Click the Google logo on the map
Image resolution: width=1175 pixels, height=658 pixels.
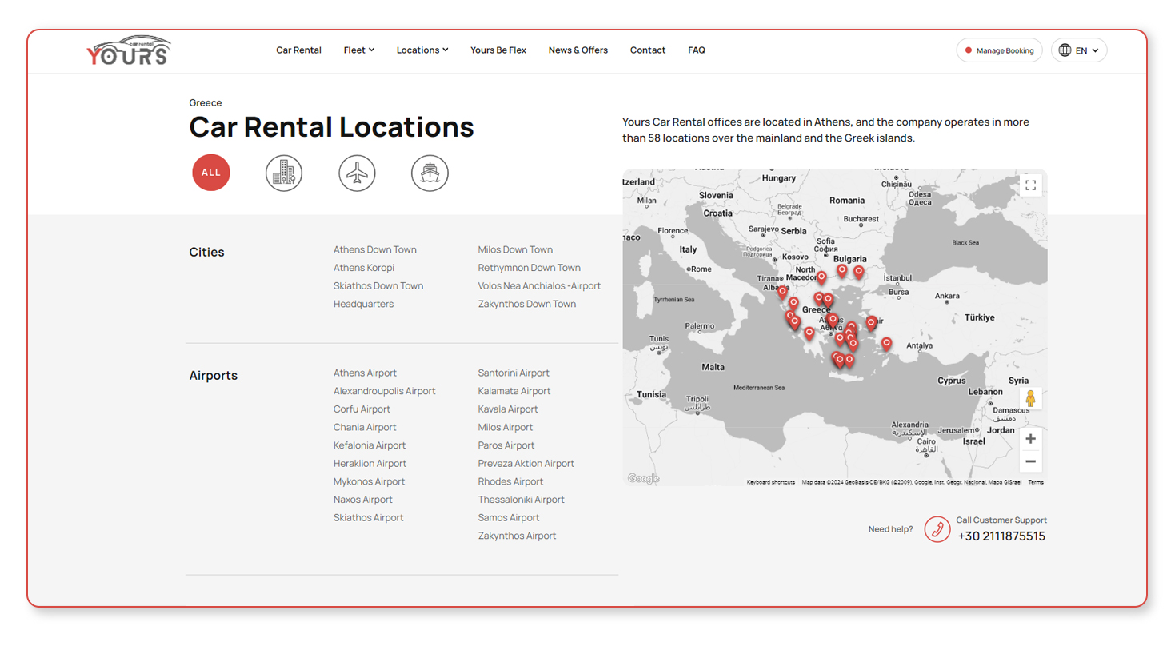coord(643,479)
